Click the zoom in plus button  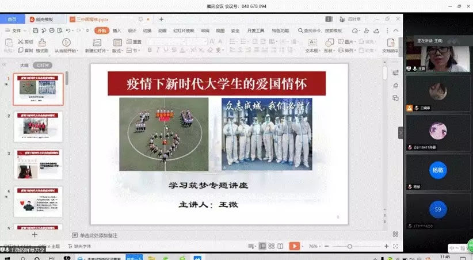click(387, 246)
